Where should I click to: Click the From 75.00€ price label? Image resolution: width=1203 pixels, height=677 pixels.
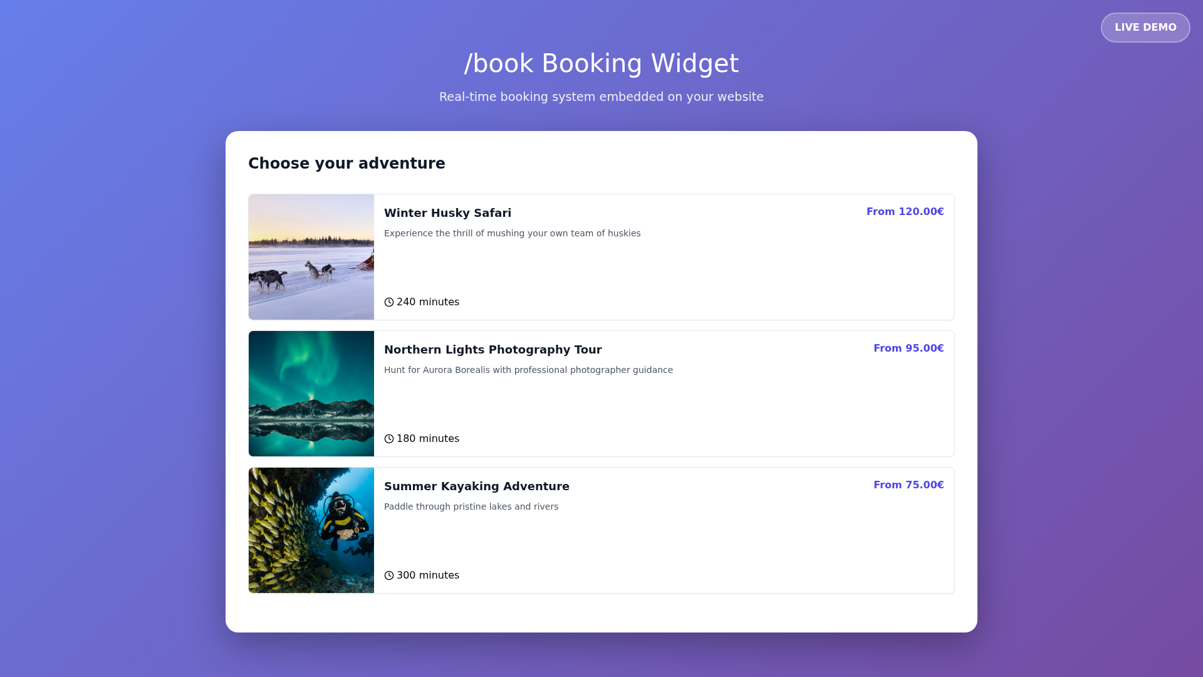tap(909, 485)
